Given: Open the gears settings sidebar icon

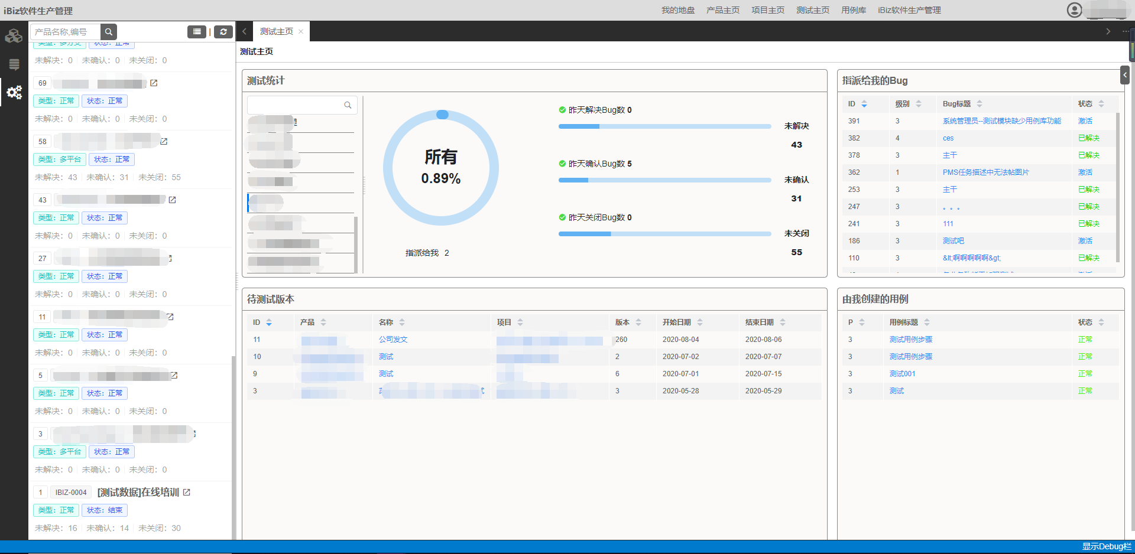Looking at the screenshot, I should [14, 92].
